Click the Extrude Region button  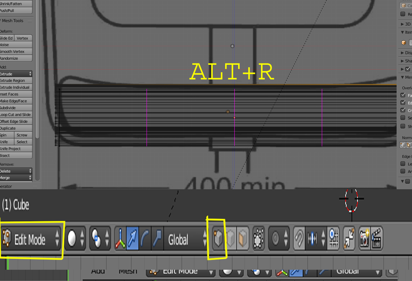click(x=16, y=80)
